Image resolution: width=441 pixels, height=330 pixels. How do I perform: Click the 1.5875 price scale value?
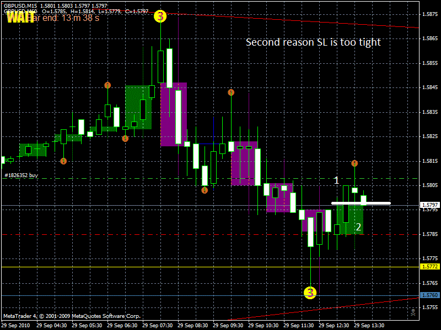(x=430, y=14)
